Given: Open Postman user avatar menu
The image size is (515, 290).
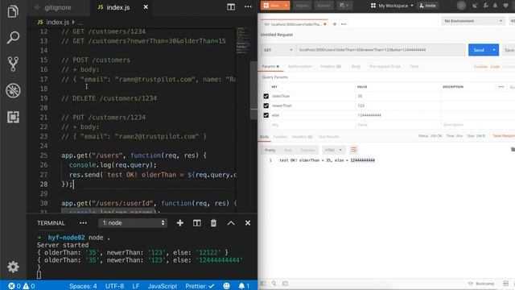Looking at the screenshot, I should coord(461,6).
